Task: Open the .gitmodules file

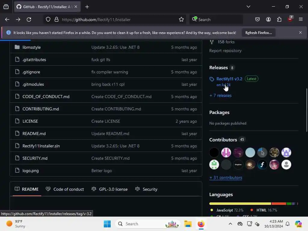Action: pos(33,85)
